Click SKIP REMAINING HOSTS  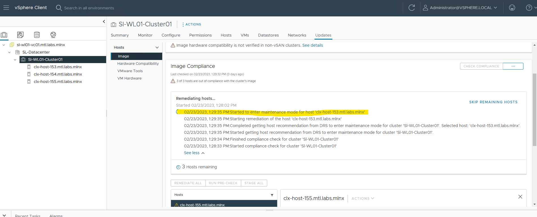[493, 102]
